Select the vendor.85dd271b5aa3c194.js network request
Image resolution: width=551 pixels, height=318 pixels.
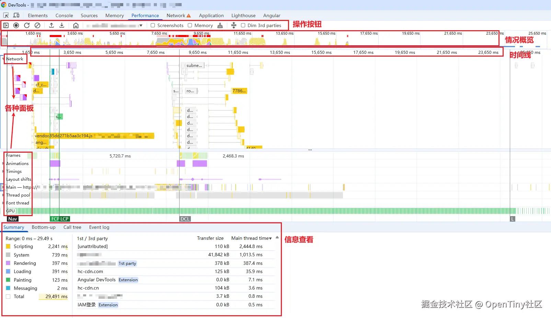tap(94, 136)
